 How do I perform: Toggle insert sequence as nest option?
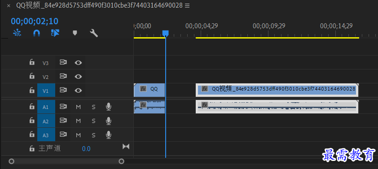[x=17, y=33]
